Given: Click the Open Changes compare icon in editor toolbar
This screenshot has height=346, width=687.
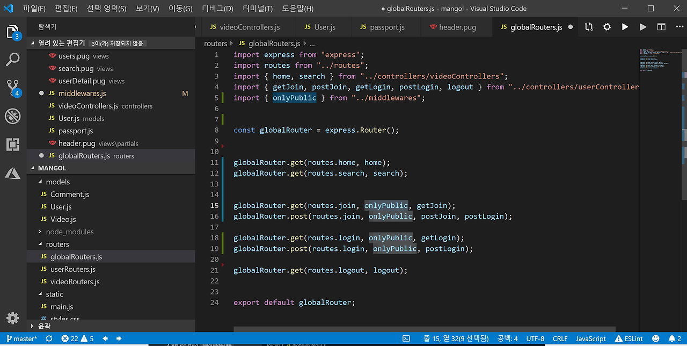Looking at the screenshot, I should tap(589, 27).
